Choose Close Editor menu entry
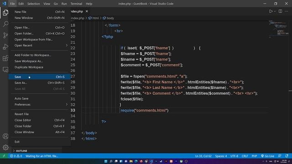This screenshot has height=164, width=292. click(x=40, y=120)
